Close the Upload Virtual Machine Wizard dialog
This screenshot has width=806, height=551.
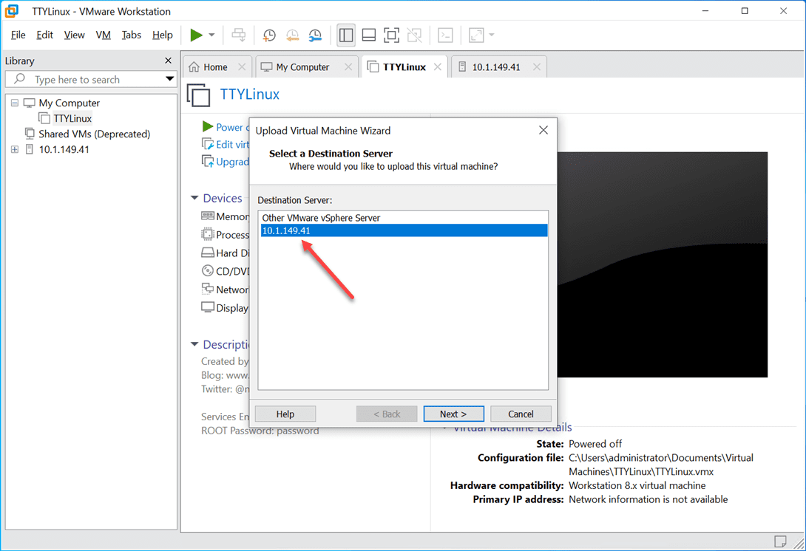pos(543,131)
